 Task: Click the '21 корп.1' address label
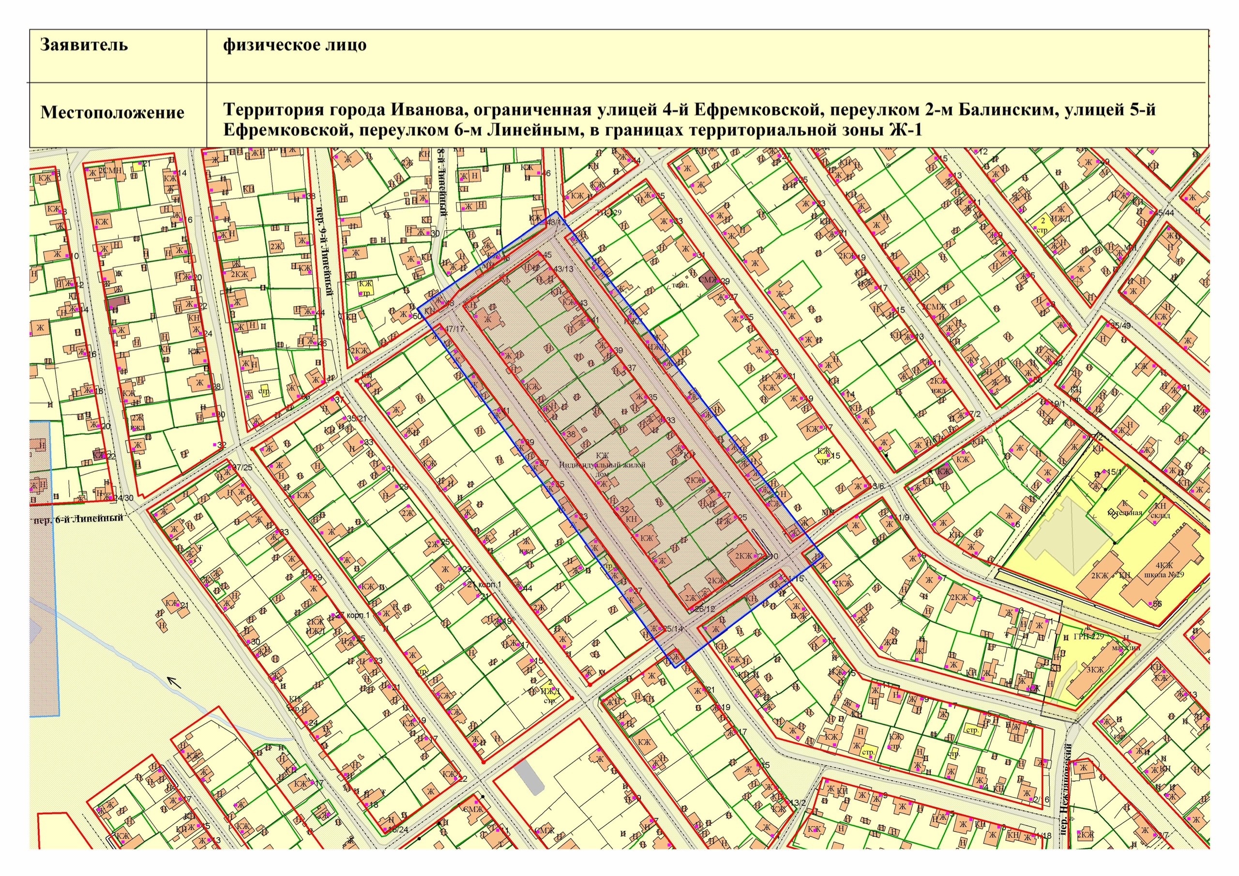tap(484, 584)
